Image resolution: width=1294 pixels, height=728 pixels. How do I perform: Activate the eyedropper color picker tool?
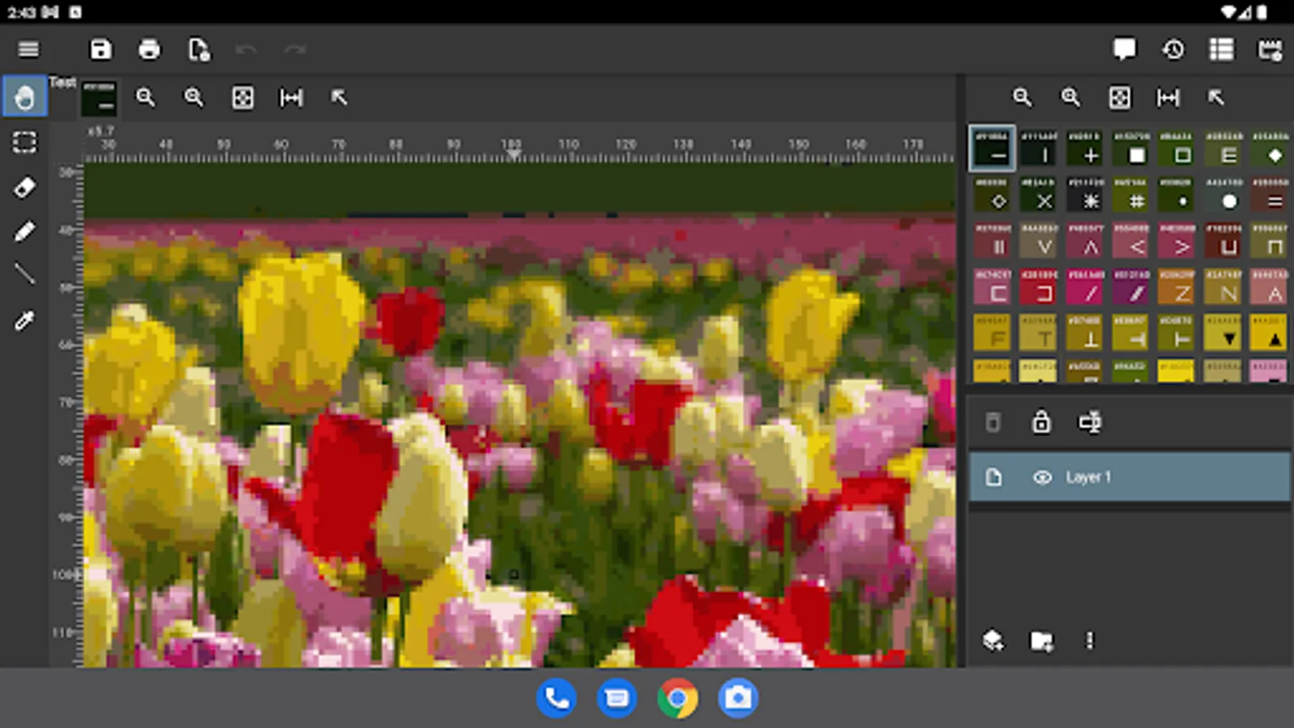click(x=24, y=321)
